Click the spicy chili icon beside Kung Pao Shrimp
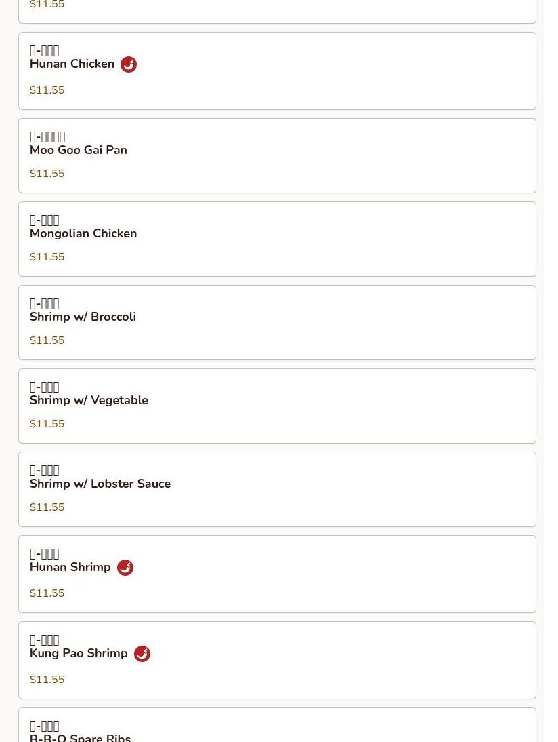The width and height of the screenshot is (558, 742). 142,654
